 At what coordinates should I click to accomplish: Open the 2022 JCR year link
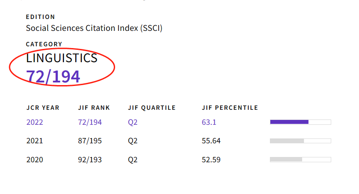[x=35, y=122]
